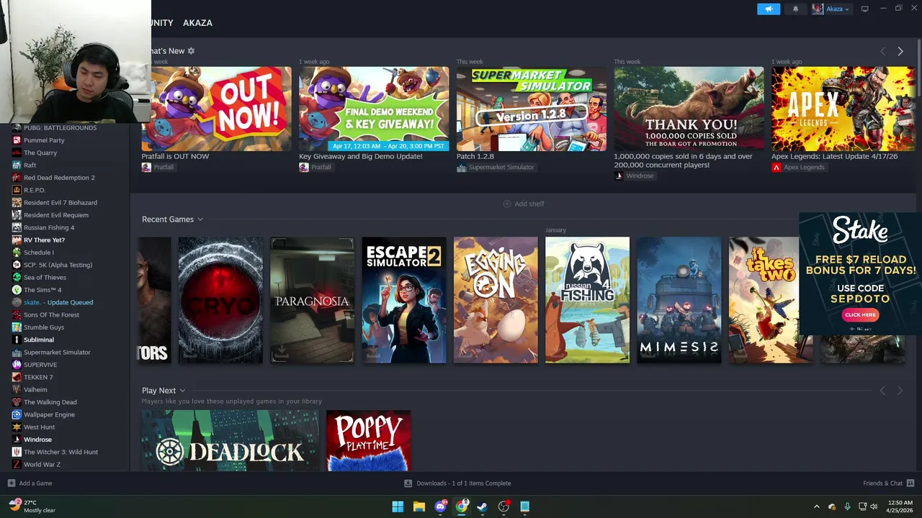
Task: Open the Akaza account dropdown
Action: click(x=831, y=9)
